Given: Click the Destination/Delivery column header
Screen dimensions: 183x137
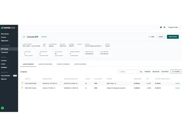Looking at the screenshot, I should tap(71, 79).
